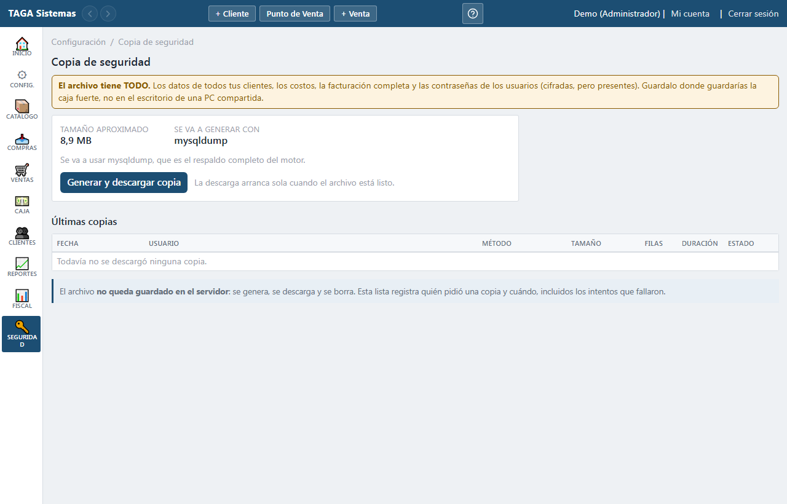787x504 pixels.
Task: Click the + Cliente button
Action: pyautogui.click(x=232, y=14)
